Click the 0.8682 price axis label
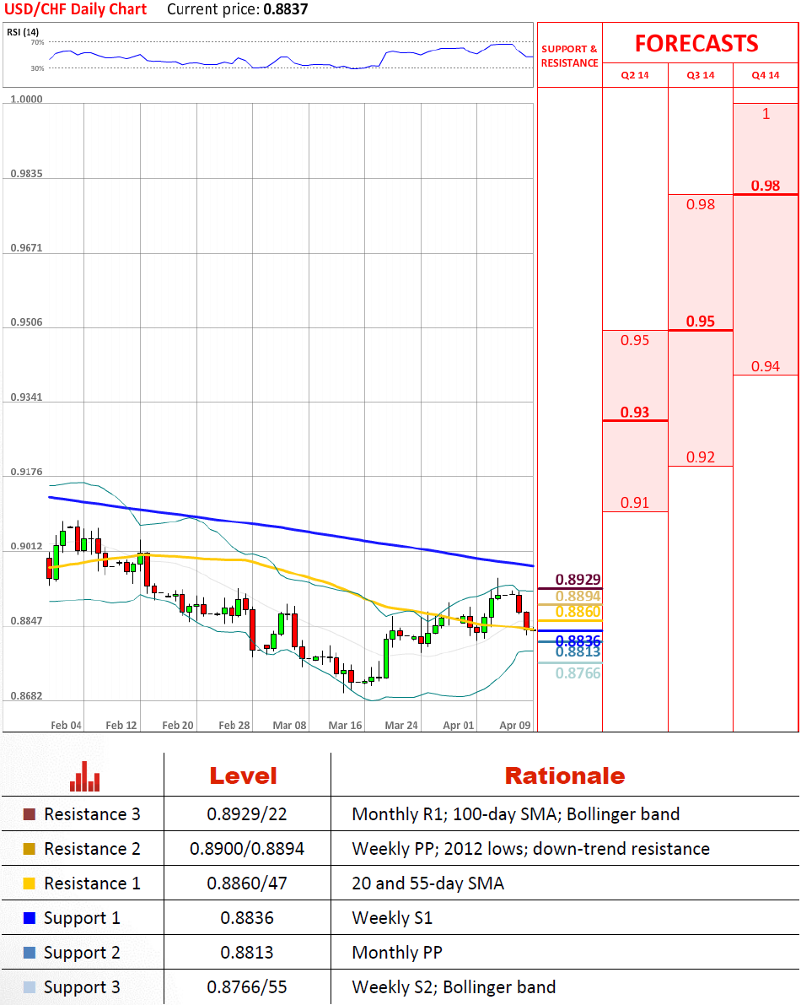 [x=26, y=695]
